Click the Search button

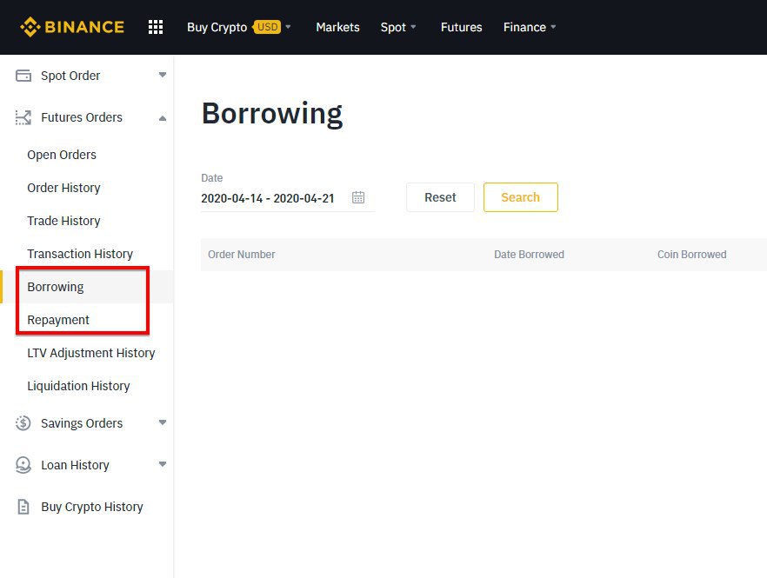click(520, 197)
